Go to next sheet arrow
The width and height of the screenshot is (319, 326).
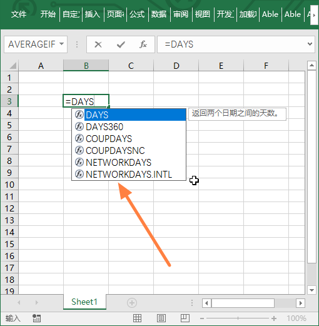pos(37,302)
